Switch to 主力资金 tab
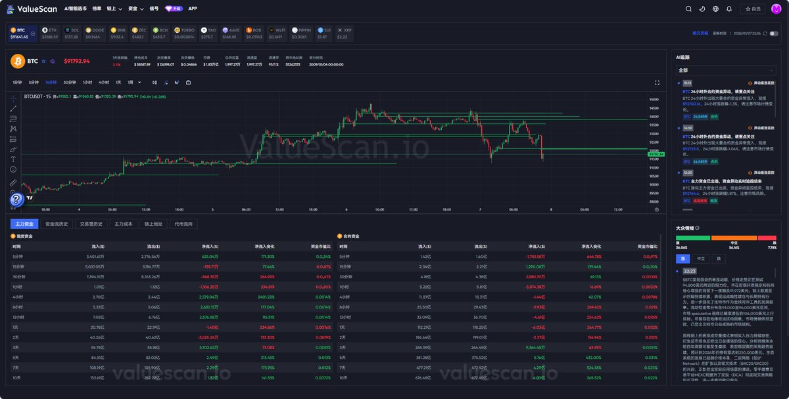 24,224
